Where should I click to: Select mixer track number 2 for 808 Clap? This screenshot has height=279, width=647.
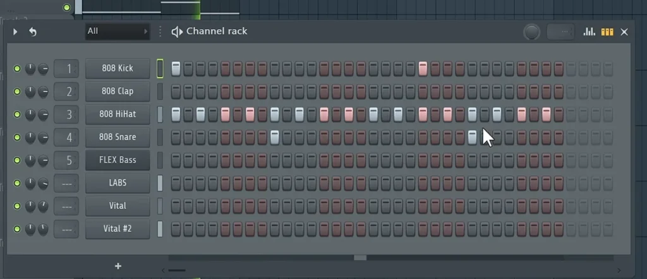tap(66, 92)
